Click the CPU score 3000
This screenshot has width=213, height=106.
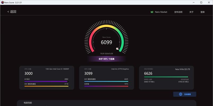point(29,73)
